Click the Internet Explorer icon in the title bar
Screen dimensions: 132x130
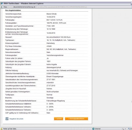click(2, 3)
